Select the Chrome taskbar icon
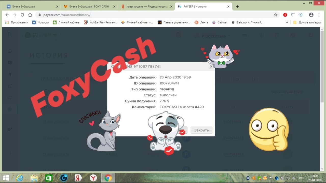 108,178
